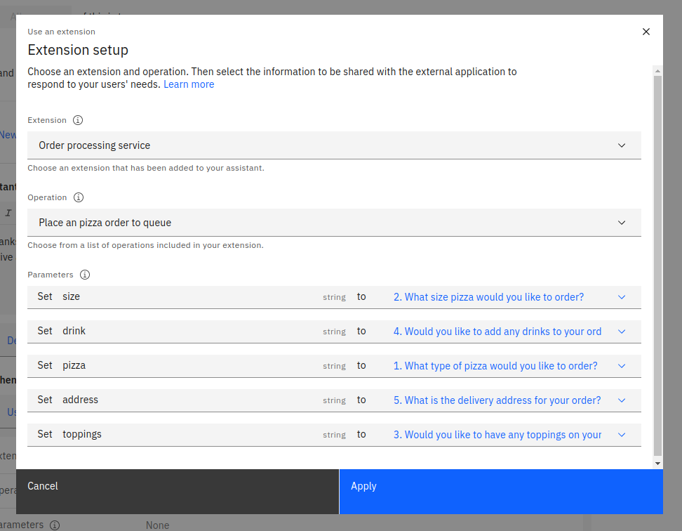Click the Extension info icon
This screenshot has width=682, height=531.
pos(77,120)
